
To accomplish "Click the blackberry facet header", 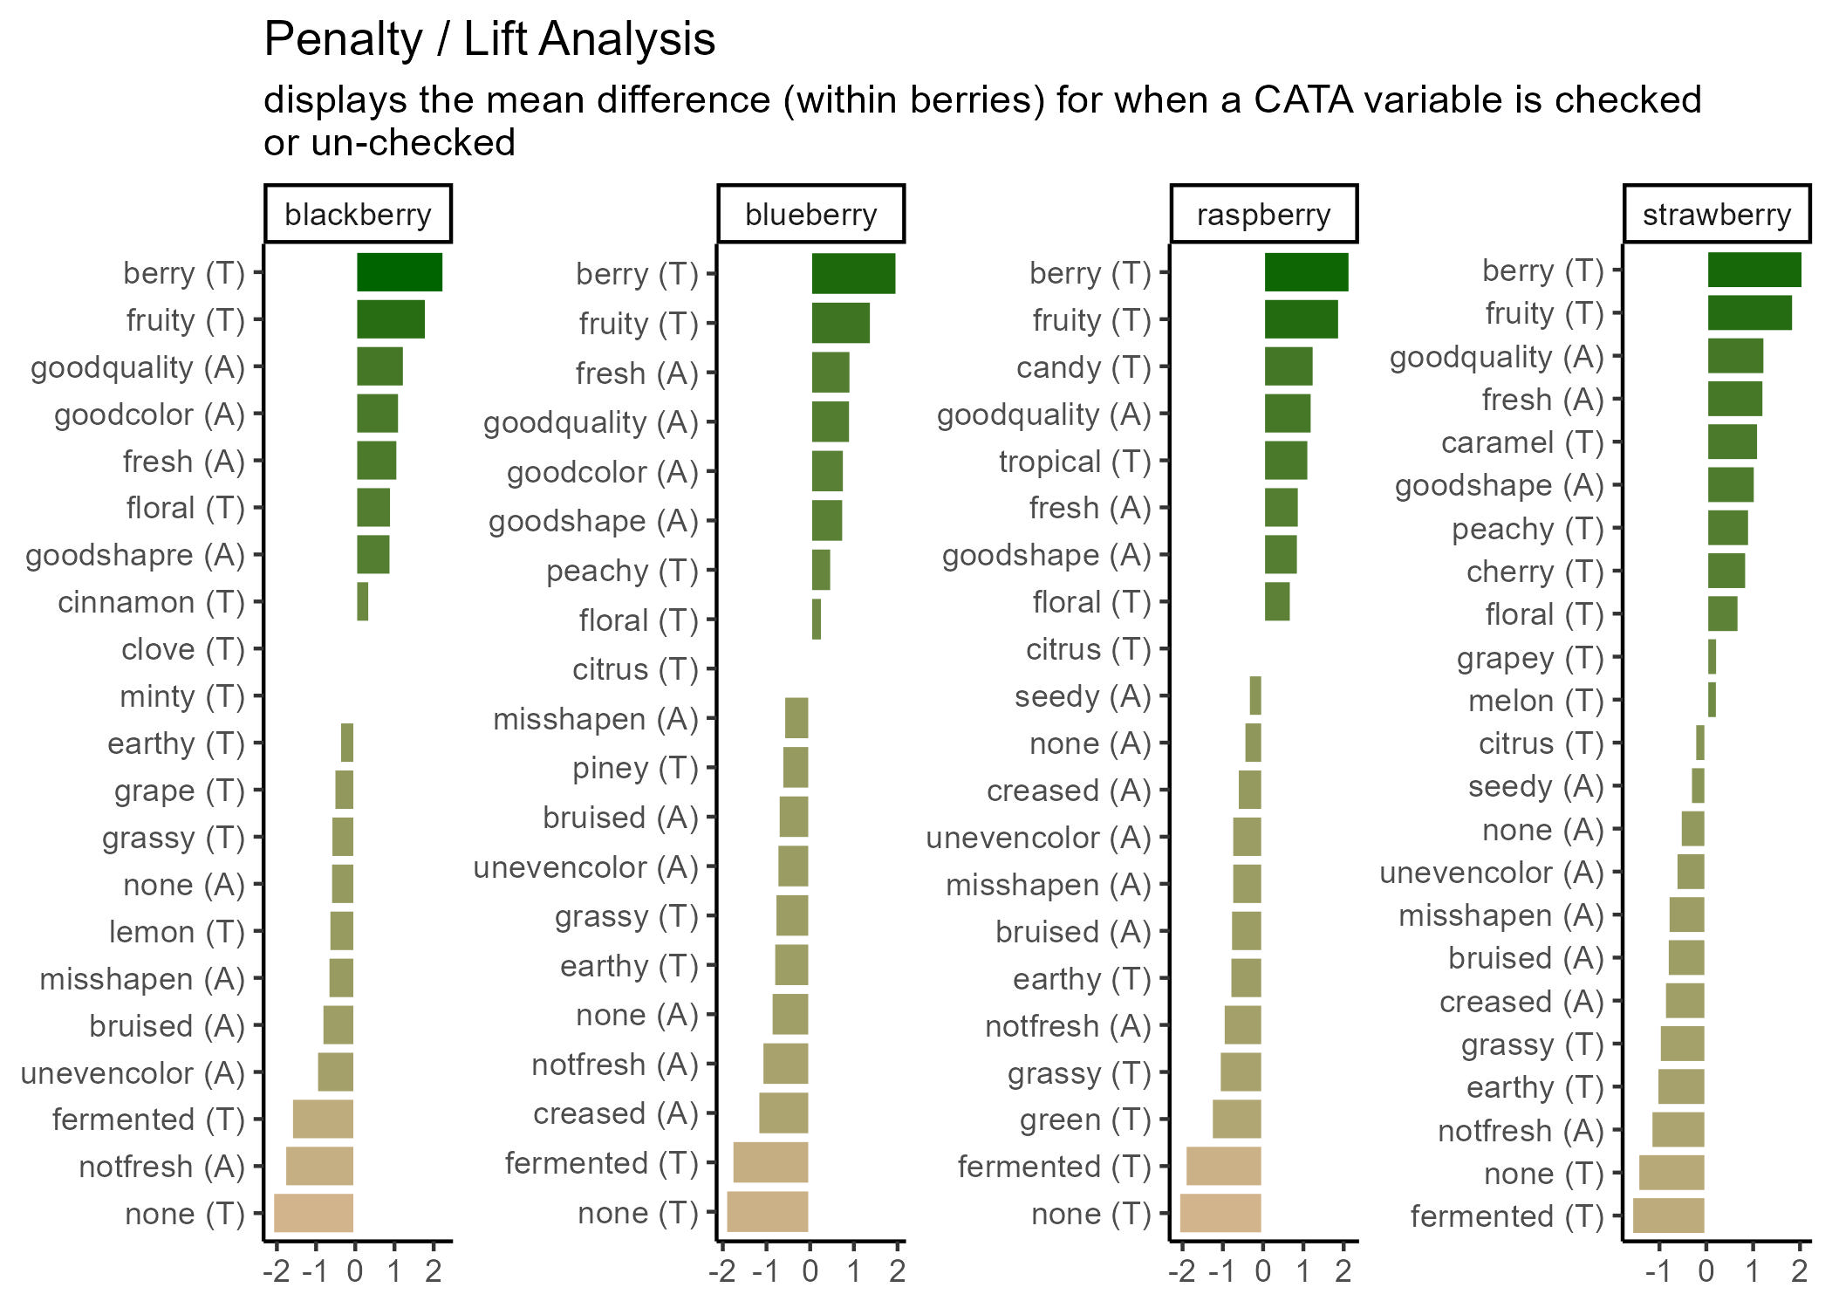I will pos(358,214).
